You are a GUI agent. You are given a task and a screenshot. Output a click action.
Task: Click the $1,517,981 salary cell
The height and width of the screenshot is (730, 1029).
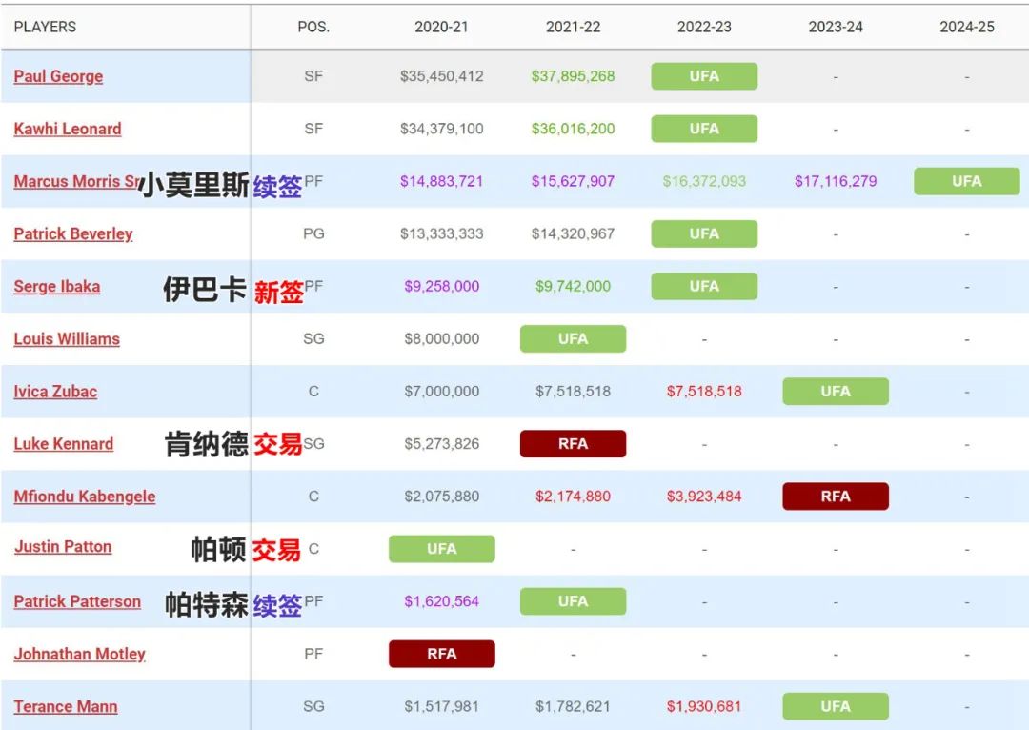pos(442,706)
